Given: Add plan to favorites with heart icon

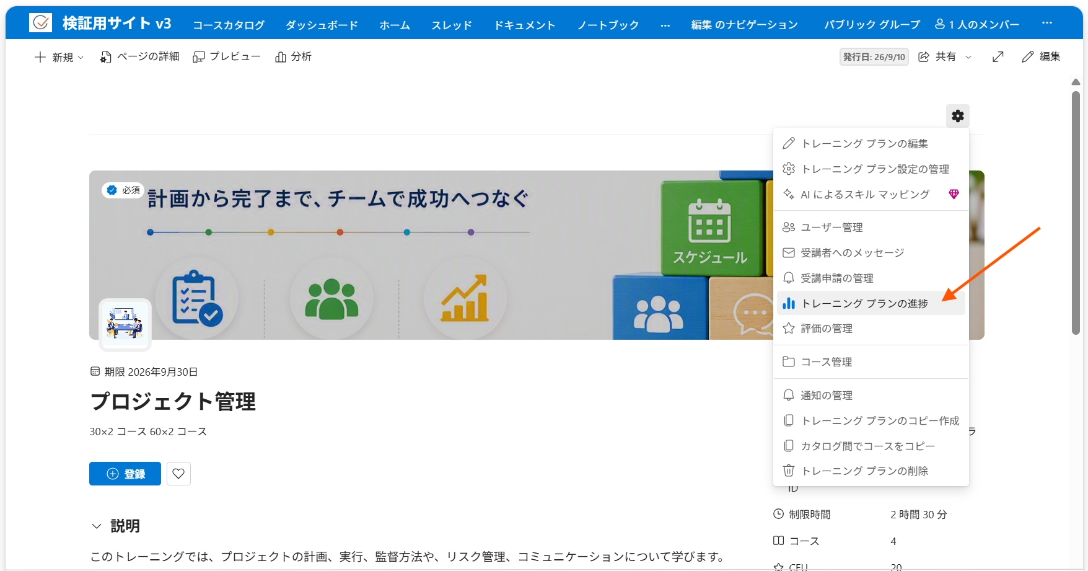Looking at the screenshot, I should pyautogui.click(x=178, y=474).
